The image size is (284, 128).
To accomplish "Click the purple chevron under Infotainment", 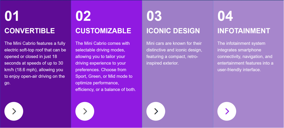I will [x=227, y=111].
